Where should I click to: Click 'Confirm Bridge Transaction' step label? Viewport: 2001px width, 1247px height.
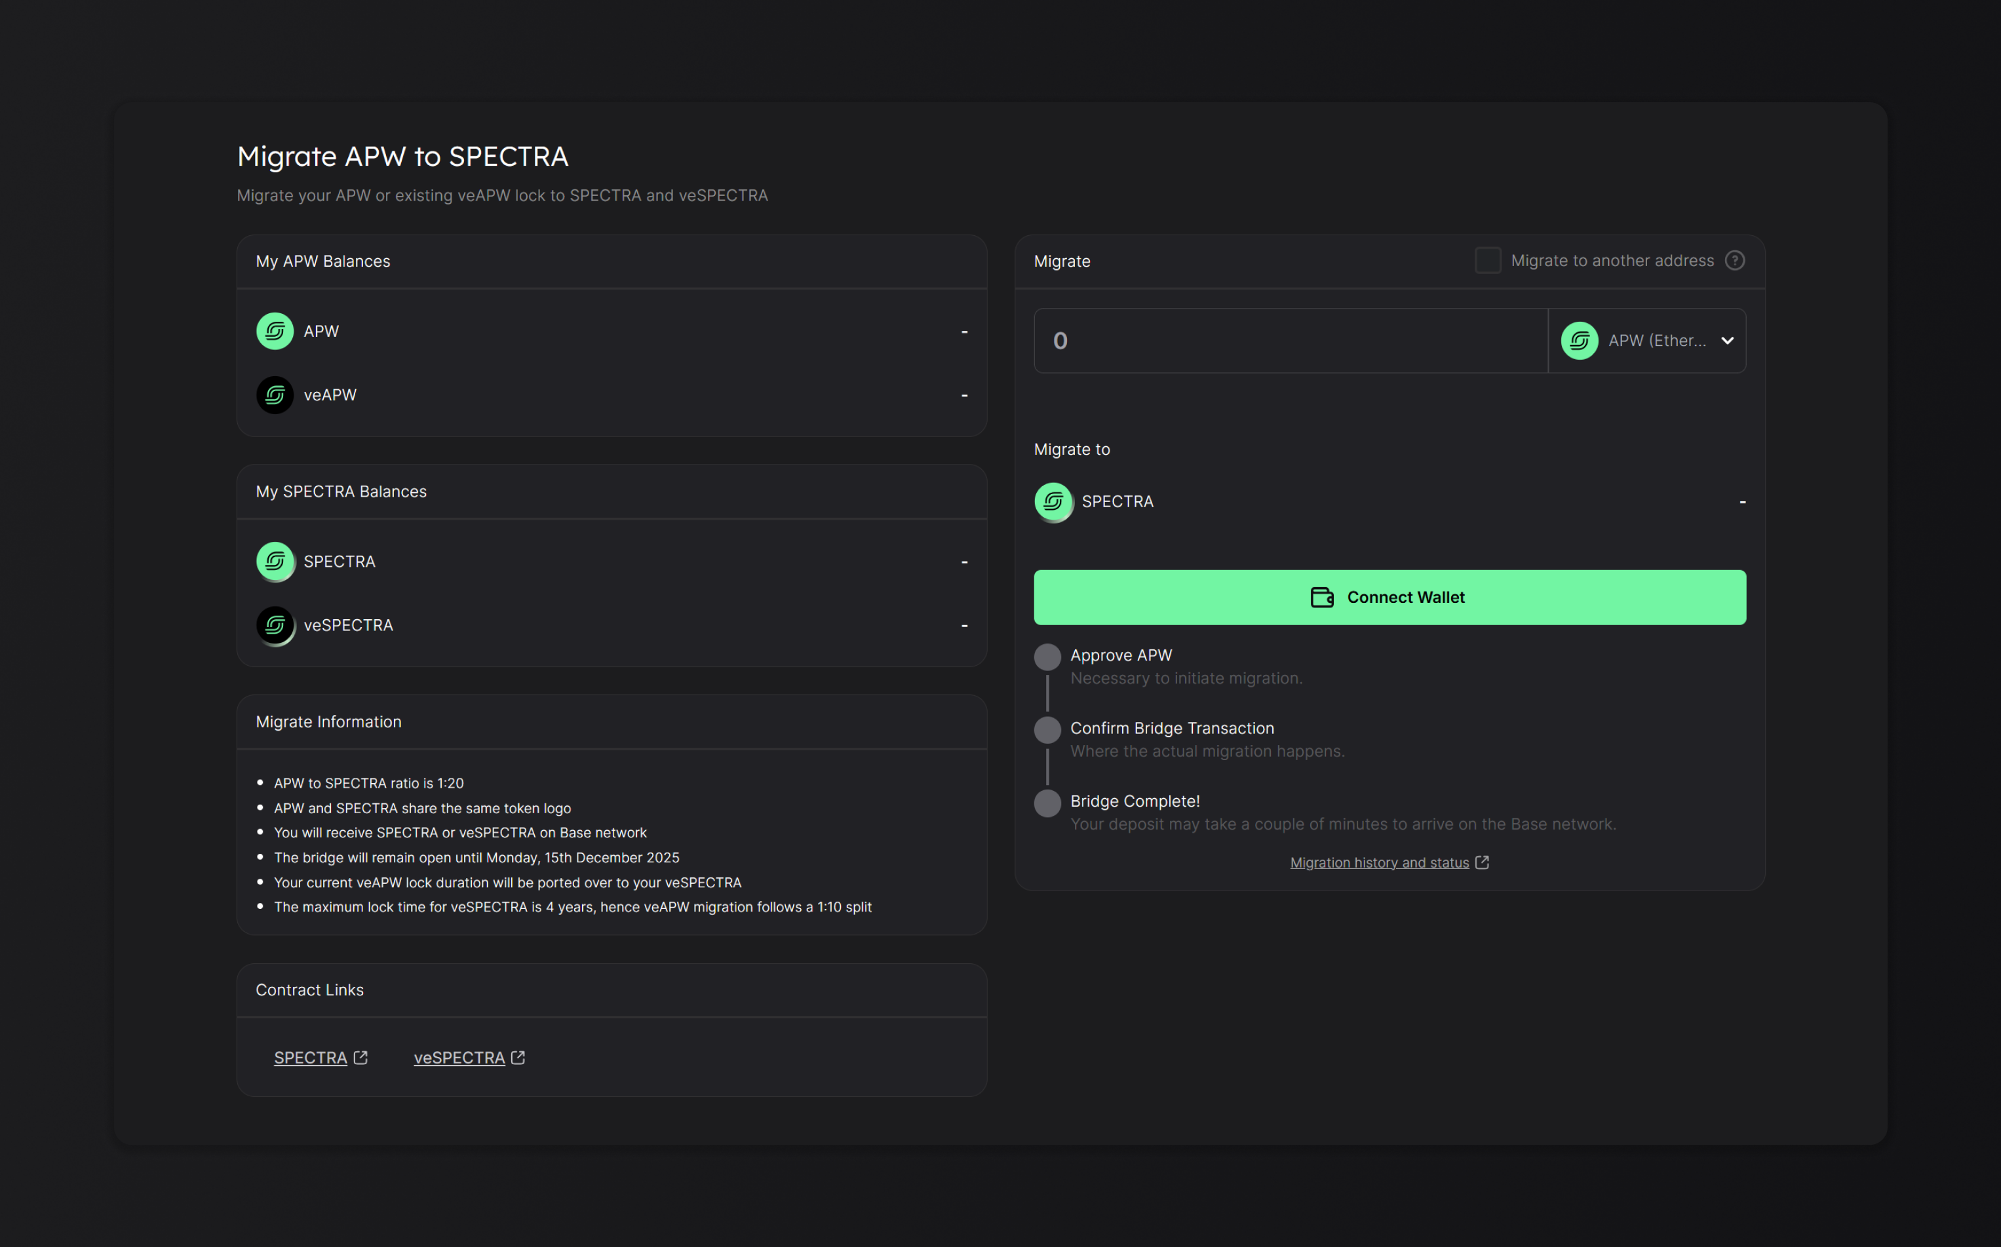click(1172, 728)
